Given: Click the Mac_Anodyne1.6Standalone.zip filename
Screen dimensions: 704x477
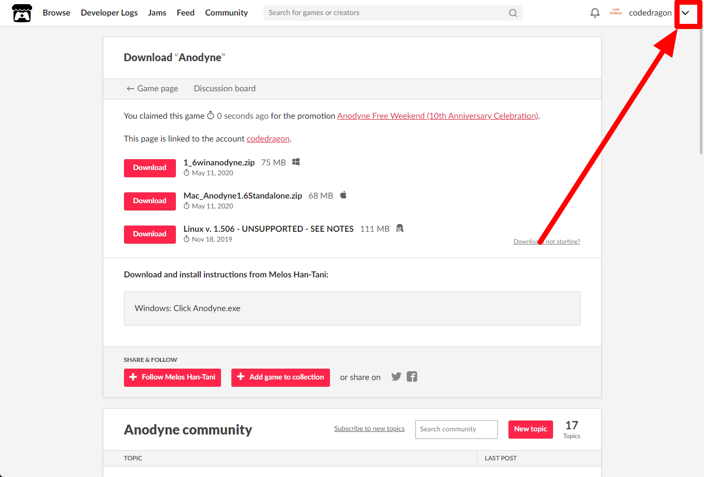Looking at the screenshot, I should pyautogui.click(x=243, y=195).
